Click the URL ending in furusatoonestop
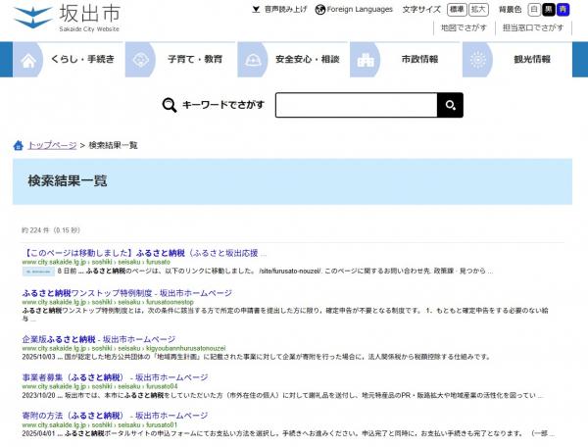This screenshot has height=447, width=588. click(108, 302)
